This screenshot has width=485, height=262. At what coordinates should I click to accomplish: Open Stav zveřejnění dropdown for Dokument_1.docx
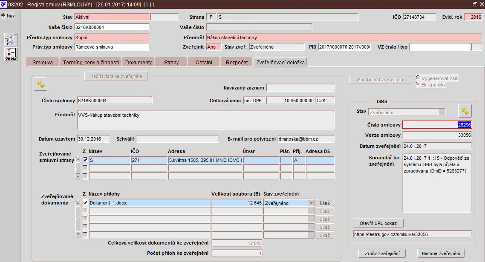(x=311, y=203)
